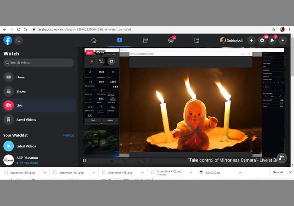Viewport: 294px width, 206px height.
Task: Open the Groups tab icon
Action: [x=171, y=40]
